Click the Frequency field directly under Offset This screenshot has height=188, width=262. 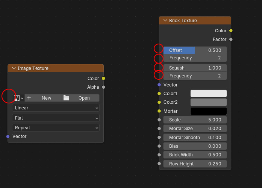195,58
